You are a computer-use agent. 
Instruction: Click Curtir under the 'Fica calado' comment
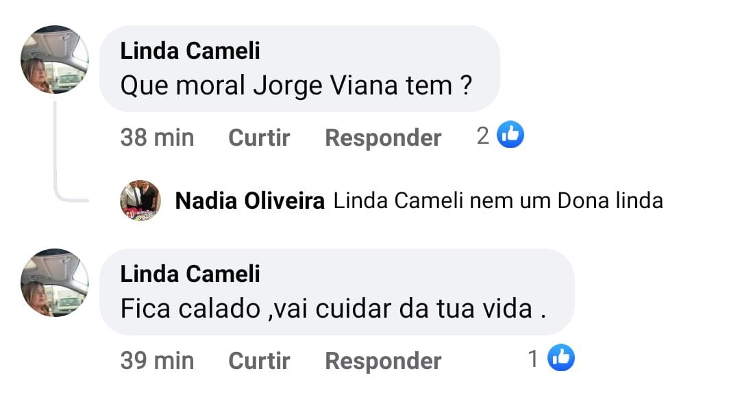click(259, 361)
